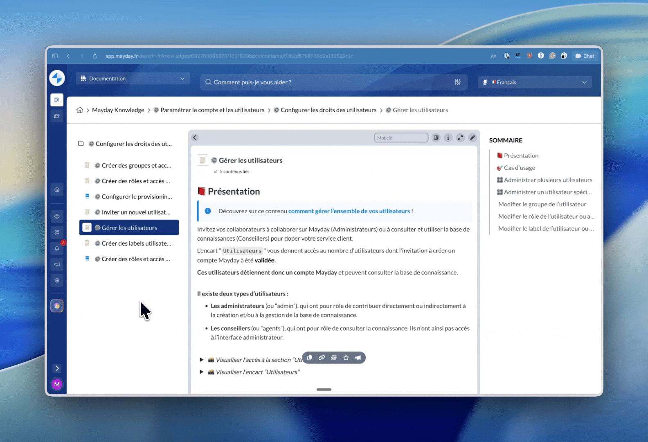
Task: Open 'Configurer le provisionin...' article
Action: [129, 196]
